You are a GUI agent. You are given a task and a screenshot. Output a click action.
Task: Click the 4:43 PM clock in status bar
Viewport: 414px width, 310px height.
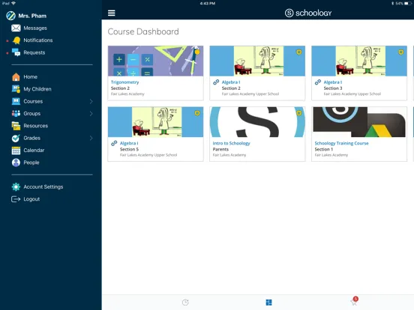208,4
